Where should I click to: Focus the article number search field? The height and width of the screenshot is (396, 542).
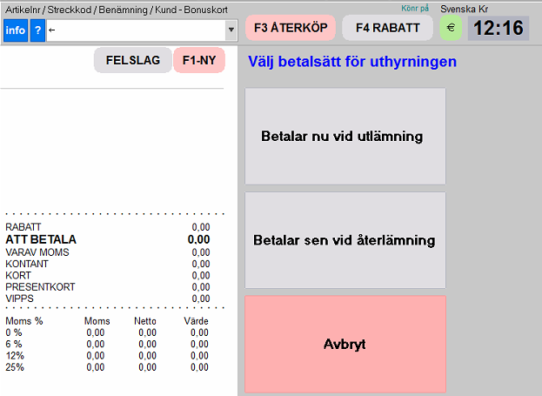135,30
